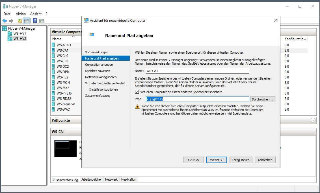Toggle the Action pane toolbar icon

coord(42,21)
